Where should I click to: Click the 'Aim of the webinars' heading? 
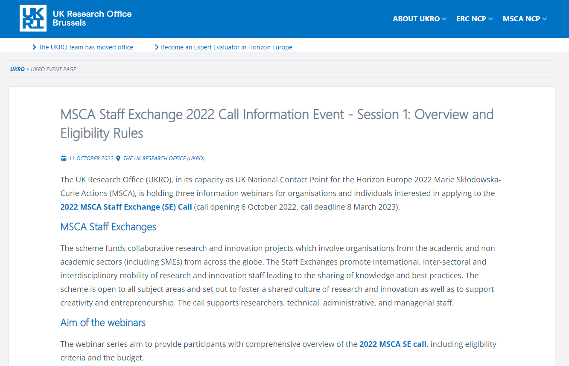coord(103,323)
